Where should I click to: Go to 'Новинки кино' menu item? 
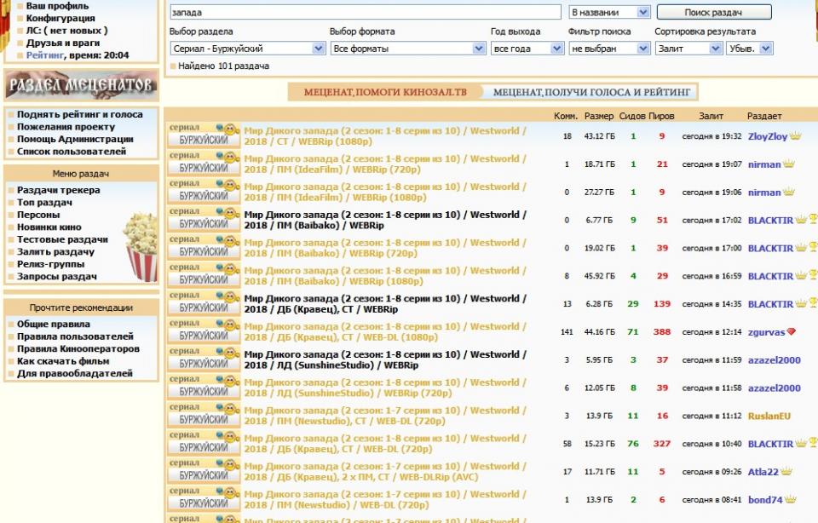pyautogui.click(x=49, y=227)
